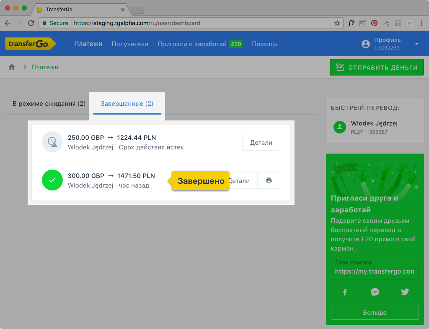Viewport: 429px width, 329px height.
Task: Click the screenshot extension icon in toolbar
Action: (363, 23)
